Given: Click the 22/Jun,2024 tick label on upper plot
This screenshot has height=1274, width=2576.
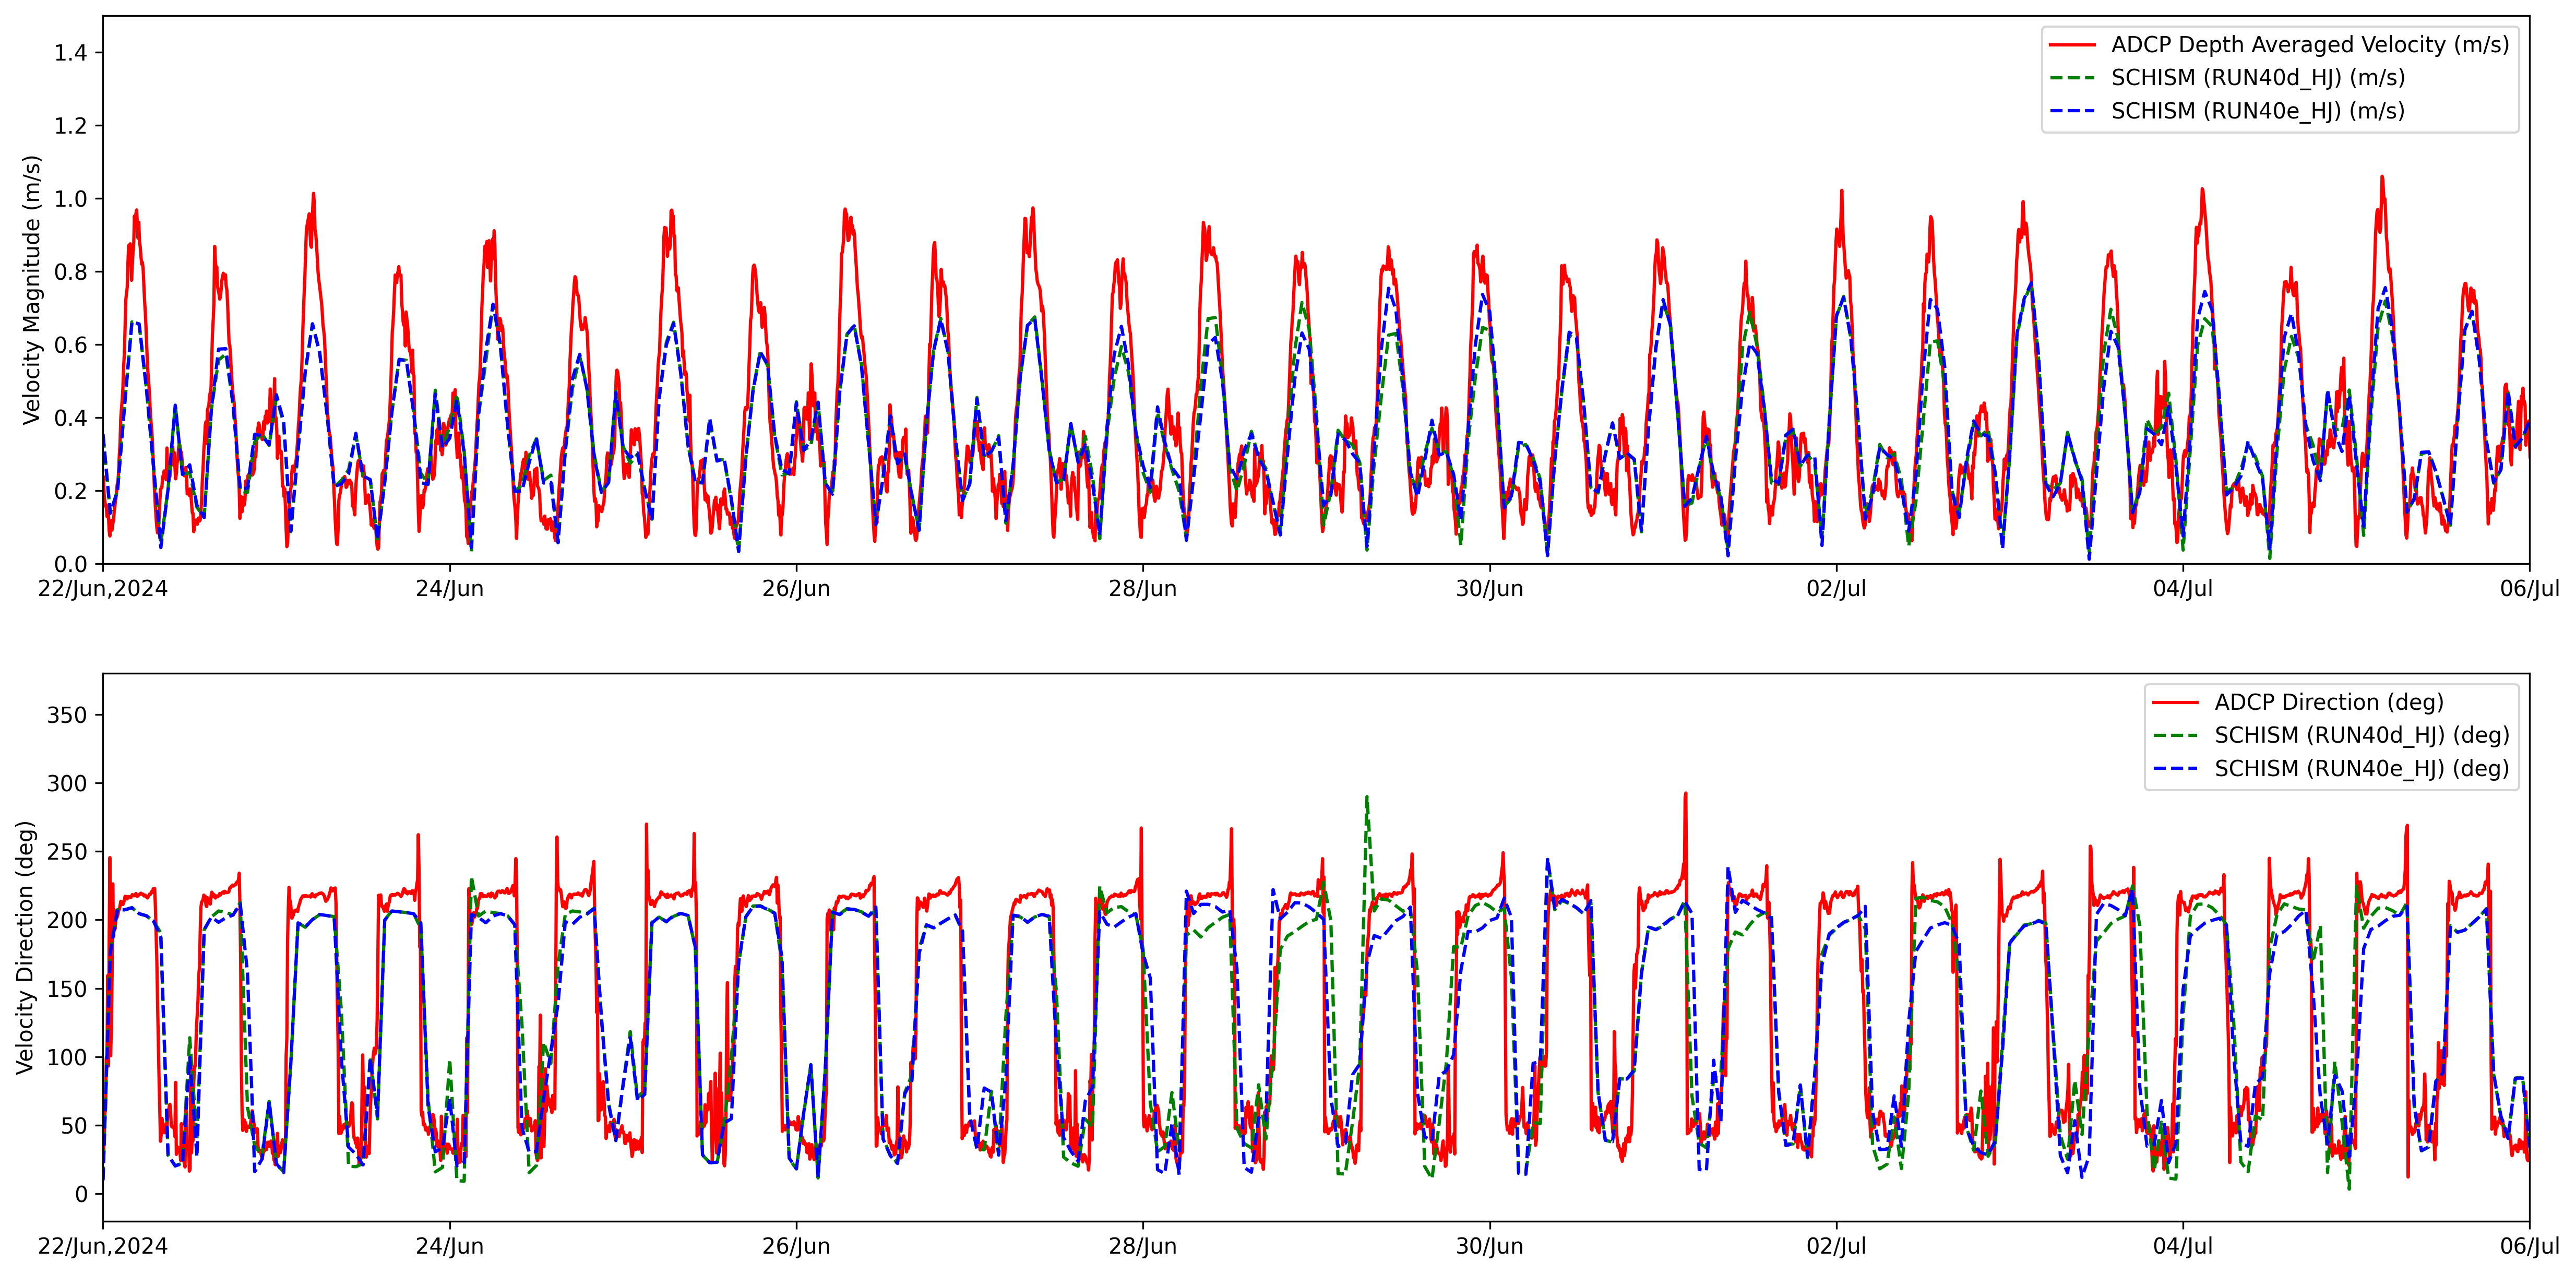Looking at the screenshot, I should coord(103,589).
